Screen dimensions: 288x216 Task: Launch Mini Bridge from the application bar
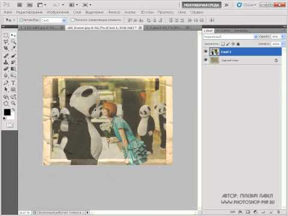(29, 5)
